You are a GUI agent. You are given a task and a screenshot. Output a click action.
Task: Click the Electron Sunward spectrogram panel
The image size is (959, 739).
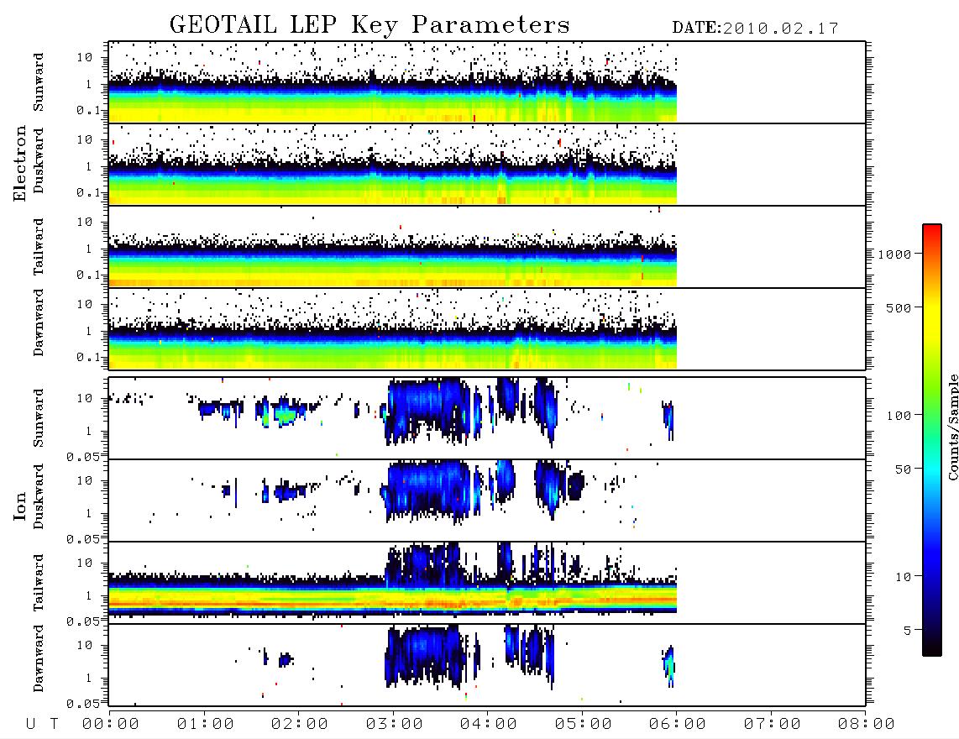pos(487,82)
